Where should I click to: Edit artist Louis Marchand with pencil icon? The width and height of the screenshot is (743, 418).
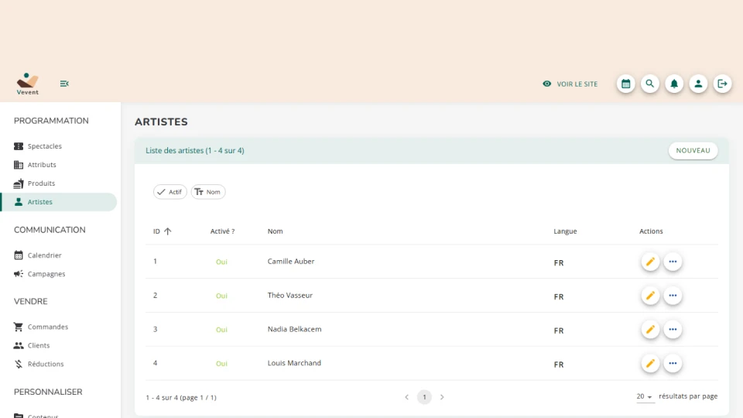651,364
